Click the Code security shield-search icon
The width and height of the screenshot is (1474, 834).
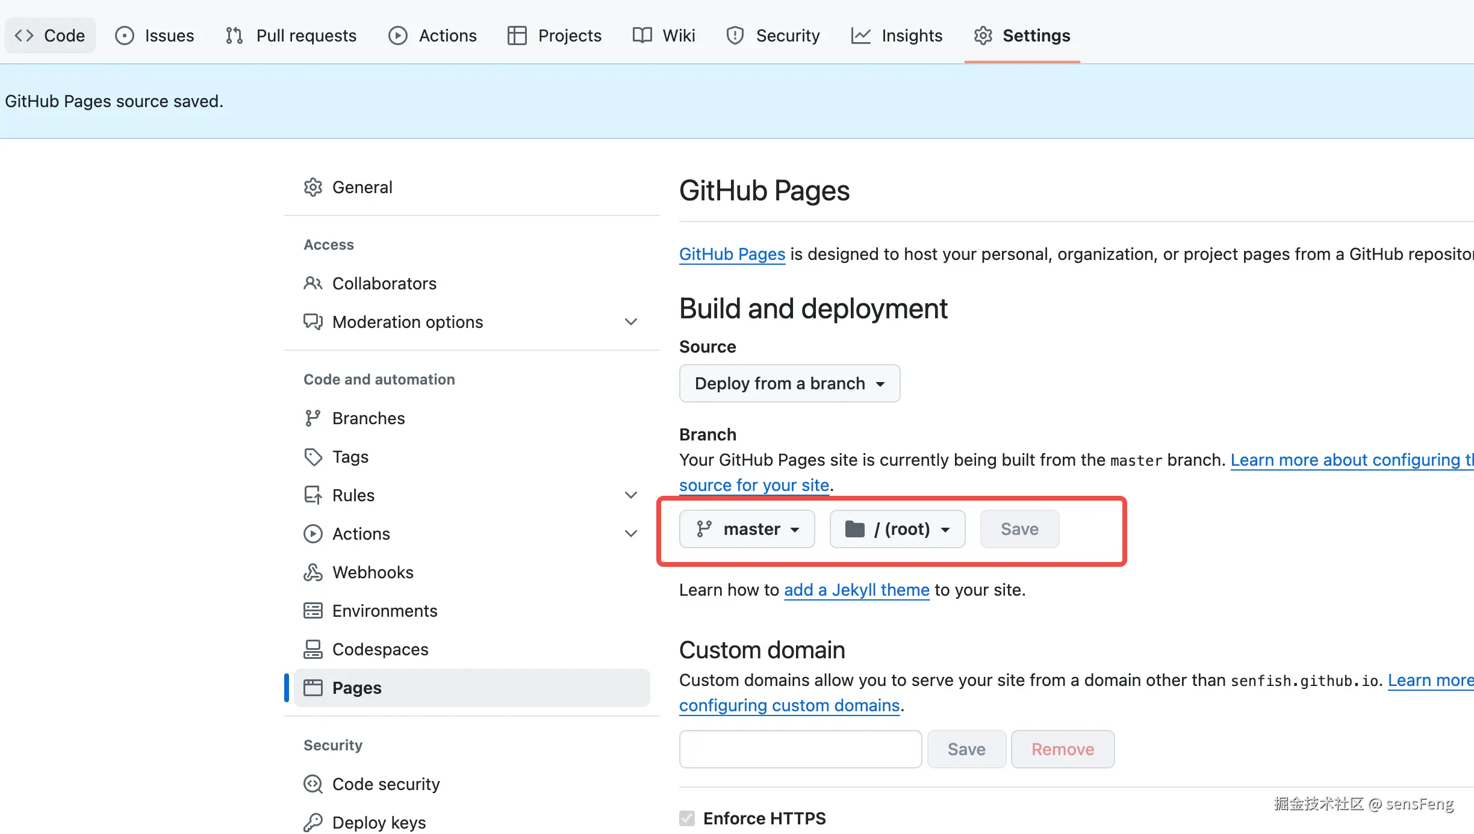point(313,784)
